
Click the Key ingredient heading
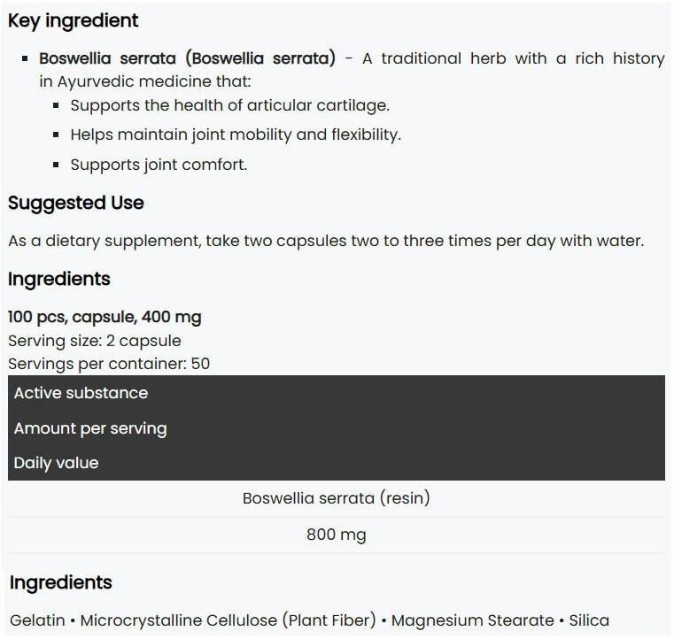coord(73,20)
